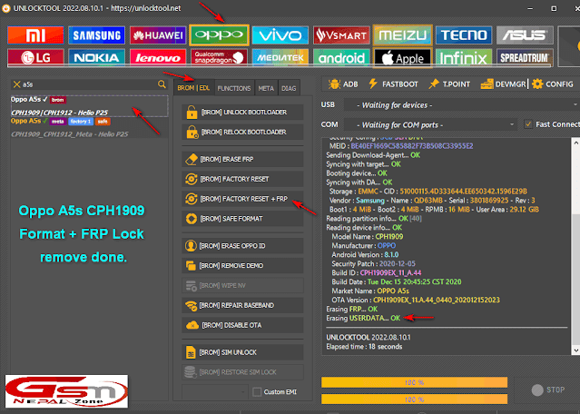Switch to the FUNCTIONS tab
This screenshot has height=414, width=580.
(234, 88)
